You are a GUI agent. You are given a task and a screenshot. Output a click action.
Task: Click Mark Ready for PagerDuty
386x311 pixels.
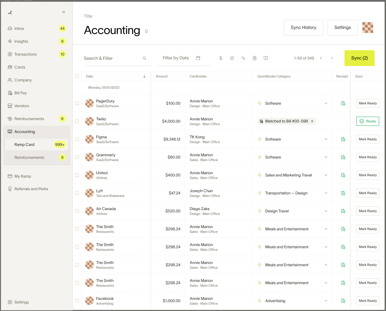[368, 103]
